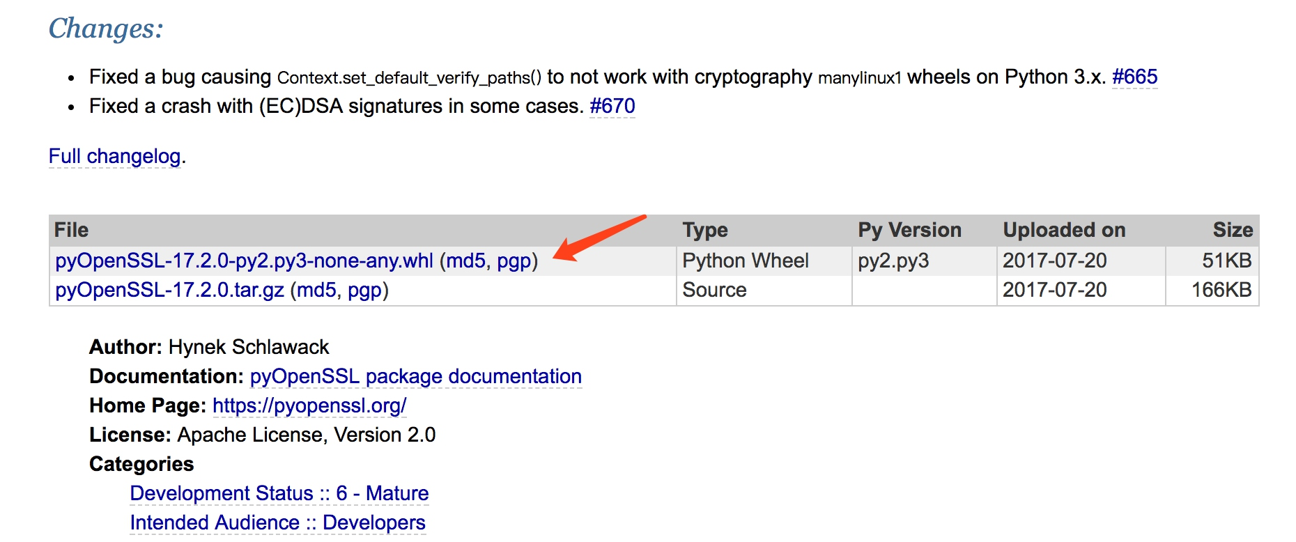
Task: Open Development Status :: 6 - Mature category
Action: [x=279, y=493]
